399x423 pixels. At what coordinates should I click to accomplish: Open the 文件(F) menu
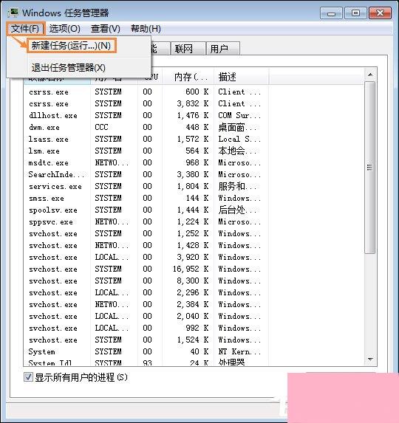click(x=25, y=29)
